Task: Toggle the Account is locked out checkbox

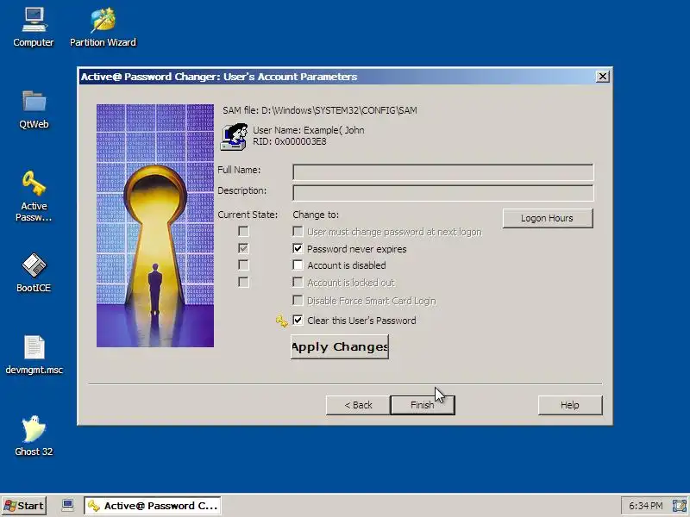Action: click(x=298, y=282)
